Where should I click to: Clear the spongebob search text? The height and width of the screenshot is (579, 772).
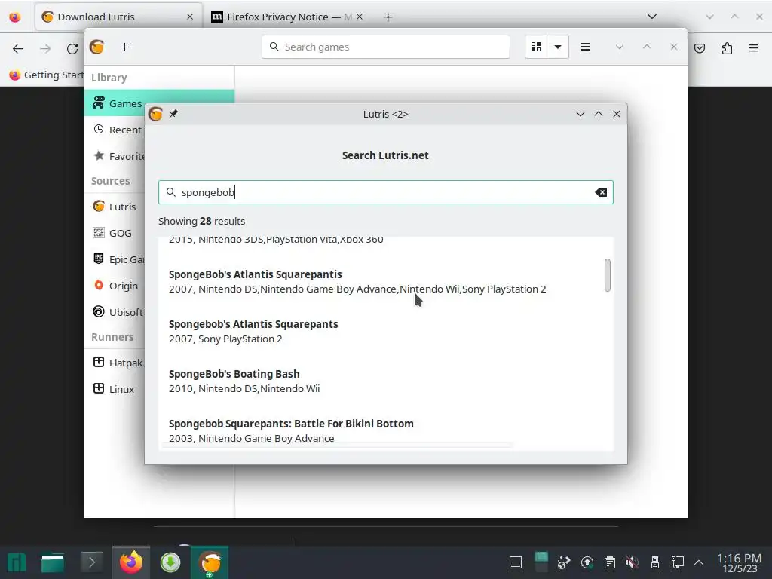coord(601,192)
